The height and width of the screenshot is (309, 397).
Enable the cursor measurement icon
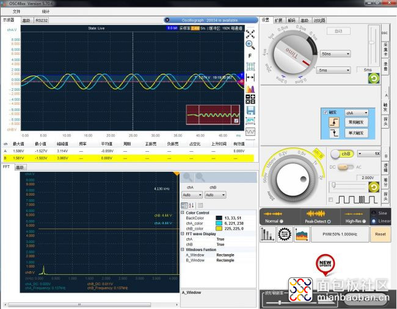pos(250,77)
